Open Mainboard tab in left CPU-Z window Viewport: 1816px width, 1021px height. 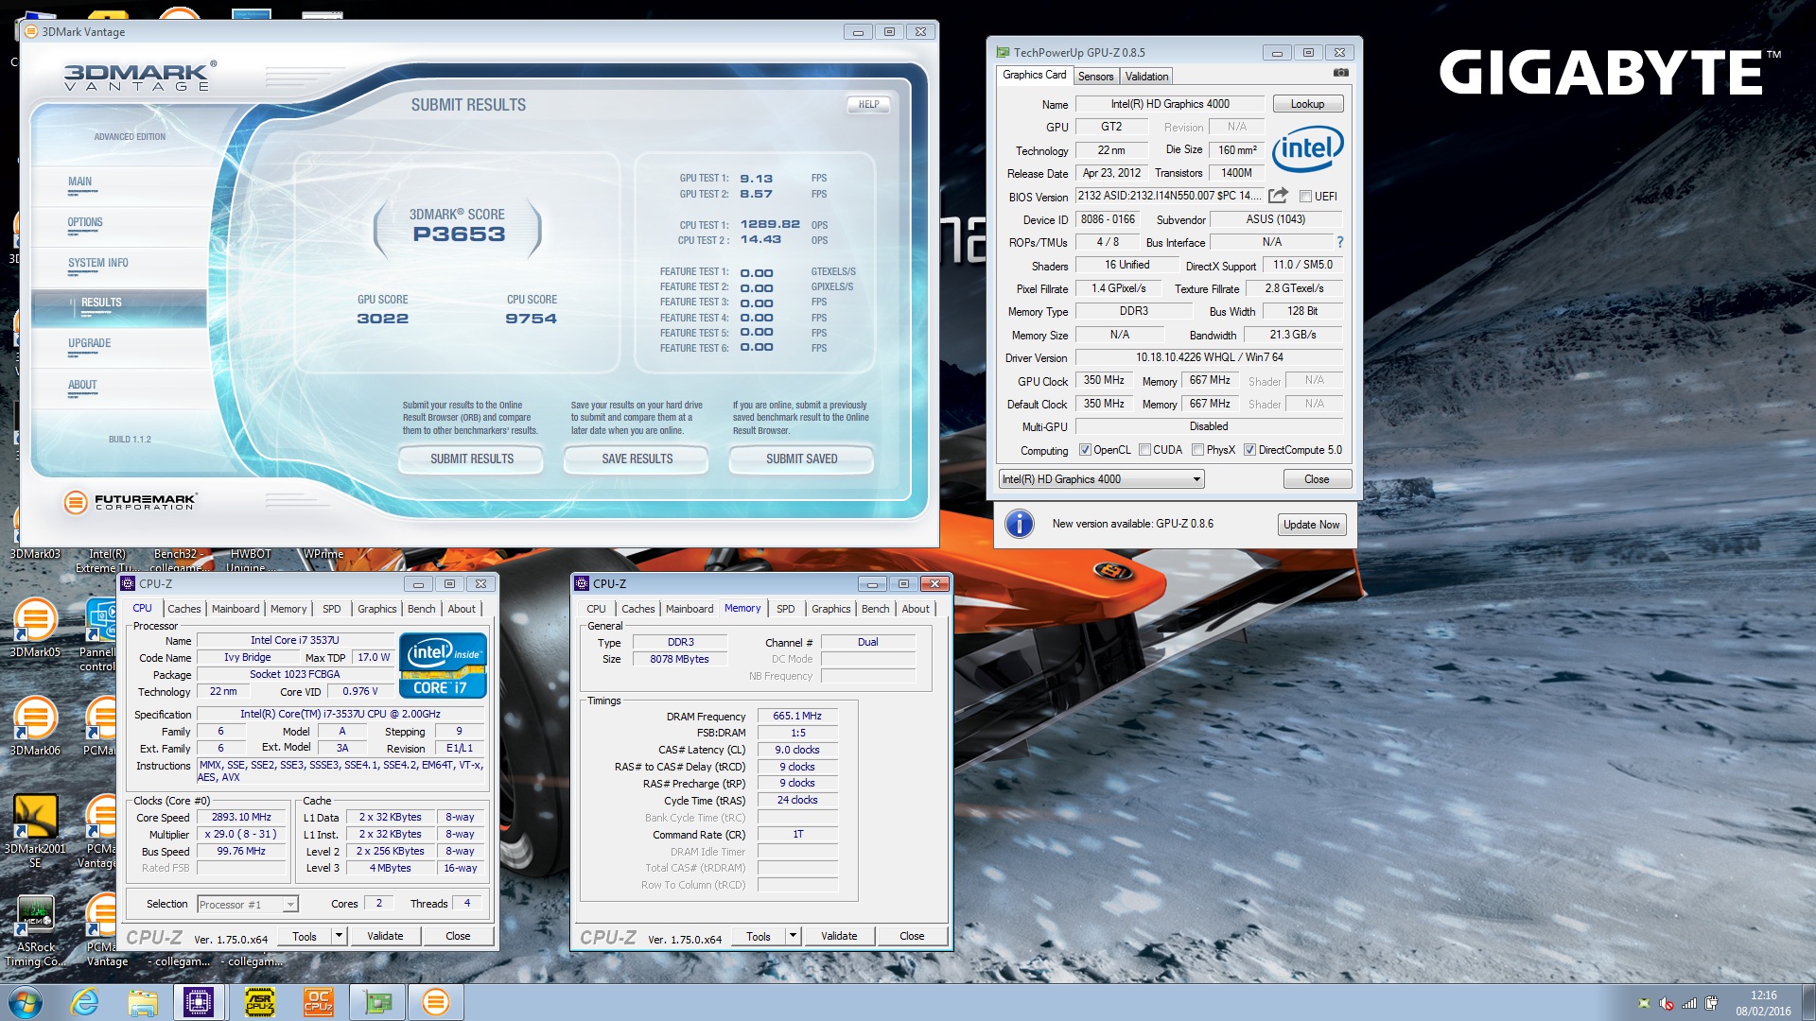click(236, 609)
